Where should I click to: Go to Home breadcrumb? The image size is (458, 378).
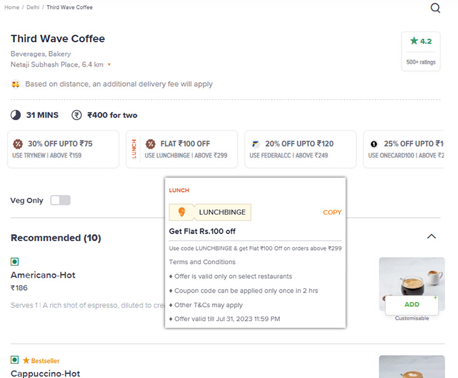[x=12, y=8]
